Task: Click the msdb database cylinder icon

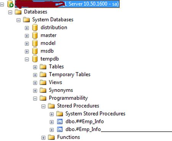Action: pos(35,51)
